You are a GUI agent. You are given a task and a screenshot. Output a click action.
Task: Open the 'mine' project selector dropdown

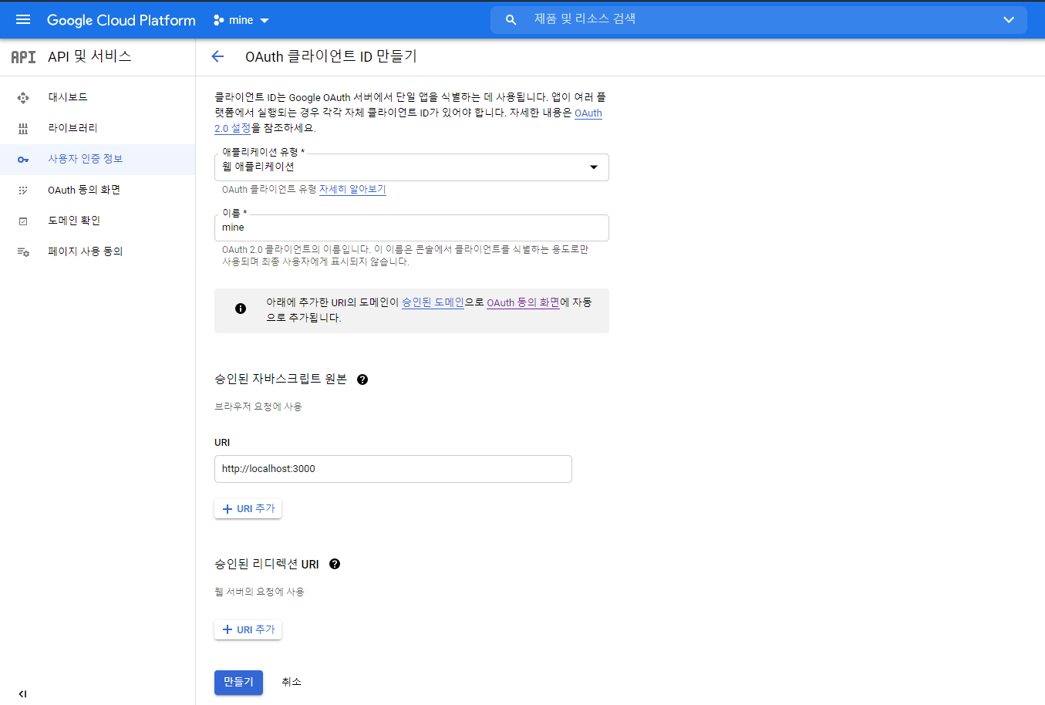241,20
